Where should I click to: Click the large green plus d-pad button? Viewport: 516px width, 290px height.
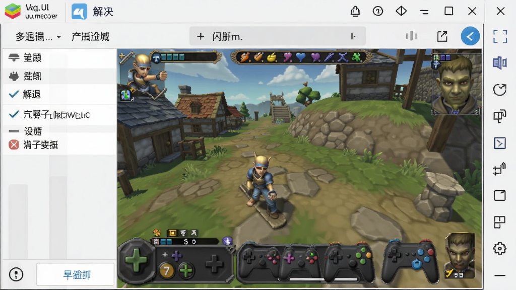(136, 260)
